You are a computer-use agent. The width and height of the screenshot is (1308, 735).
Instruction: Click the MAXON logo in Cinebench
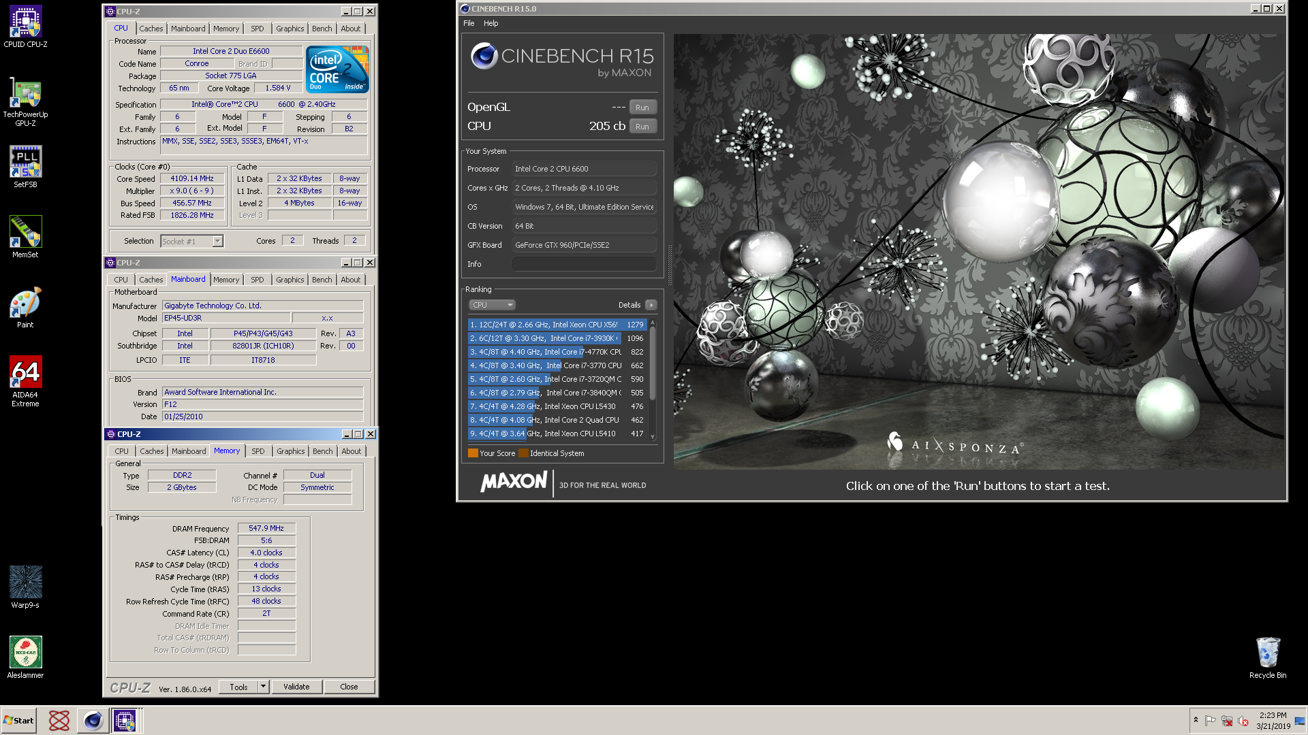tap(513, 482)
